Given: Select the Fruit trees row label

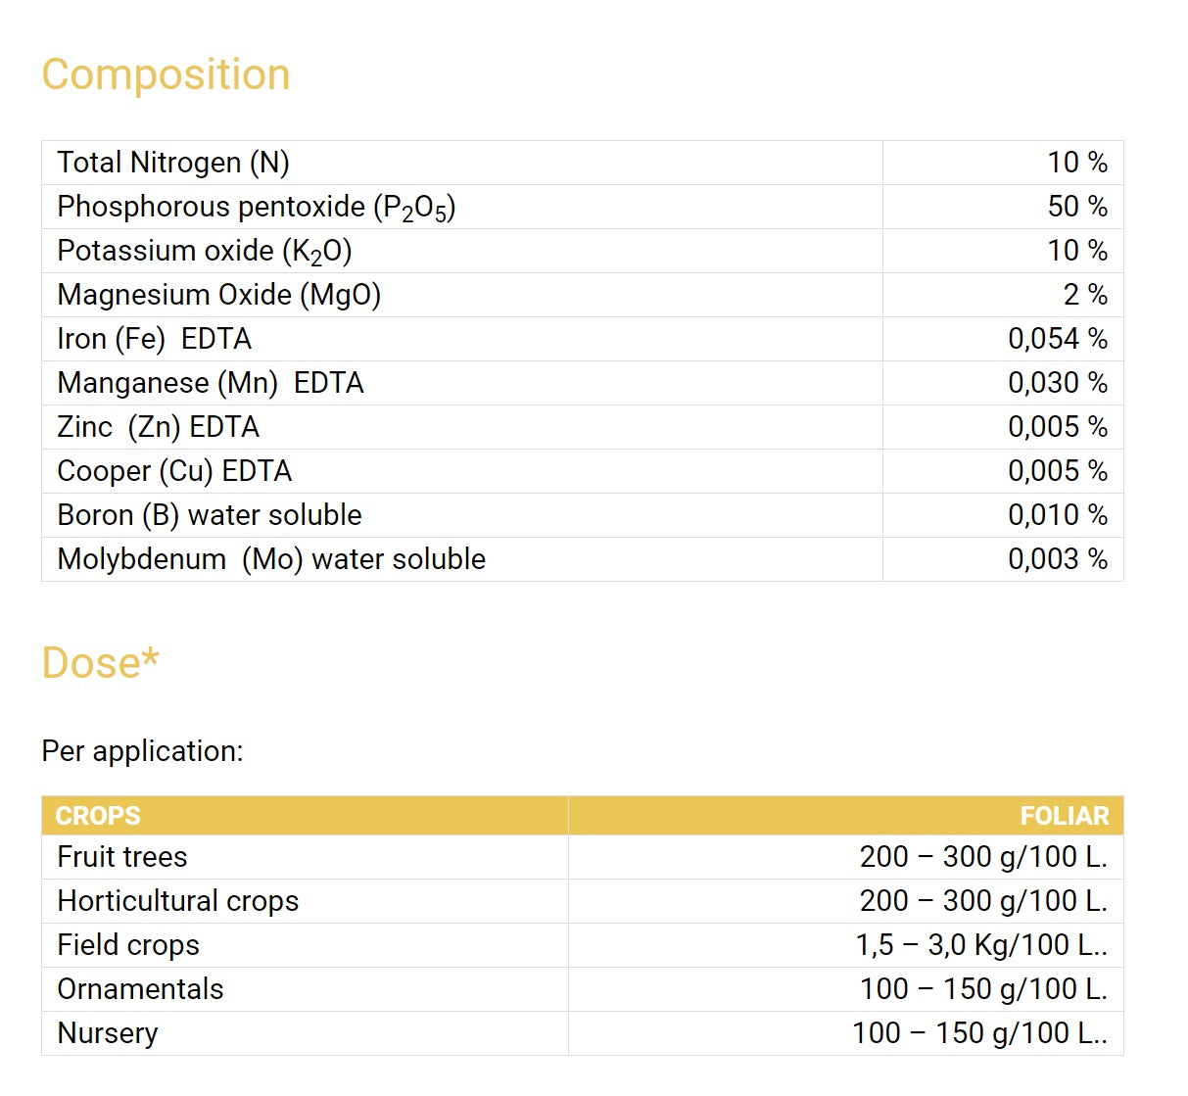Looking at the screenshot, I should (x=121, y=857).
